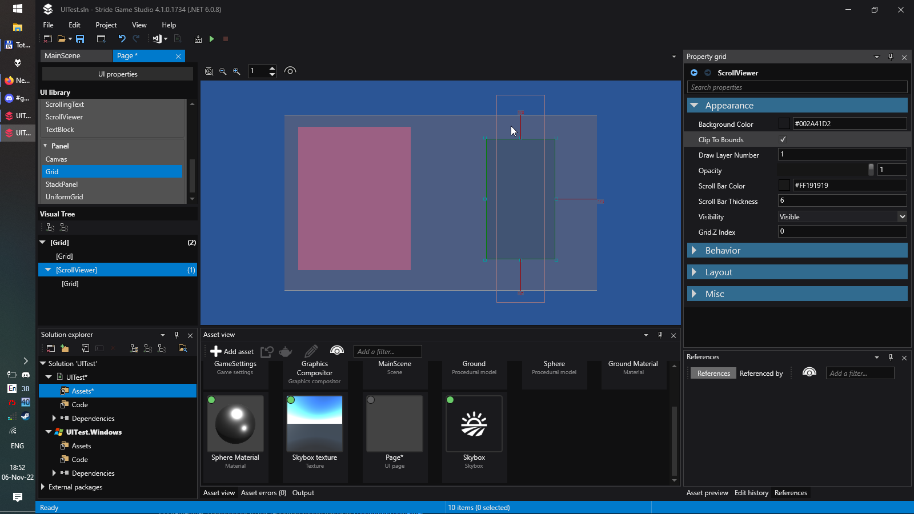Click the Stride logo in the title bar
The image size is (914, 514).
point(48,9)
